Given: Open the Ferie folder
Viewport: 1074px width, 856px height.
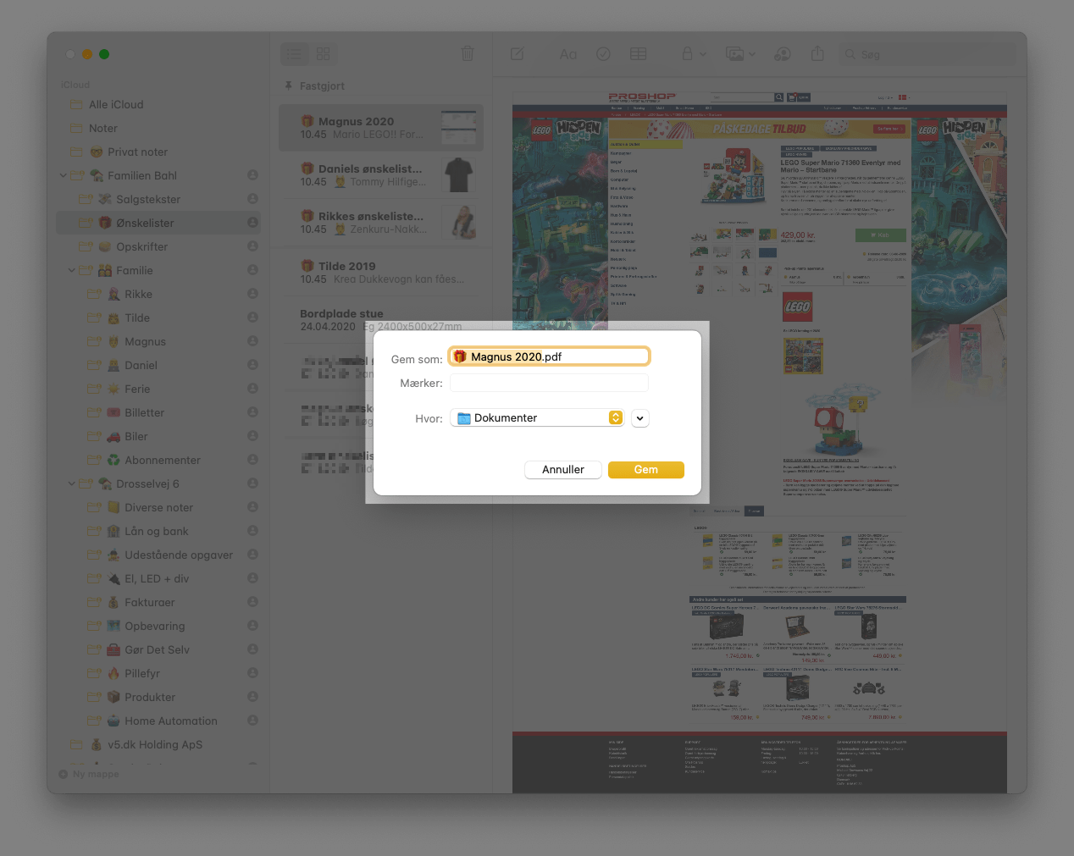Looking at the screenshot, I should coord(158,389).
